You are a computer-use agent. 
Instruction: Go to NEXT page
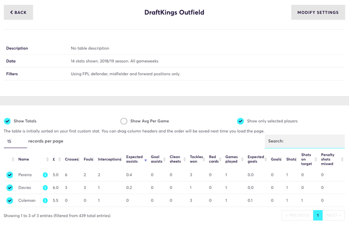(x=334, y=215)
